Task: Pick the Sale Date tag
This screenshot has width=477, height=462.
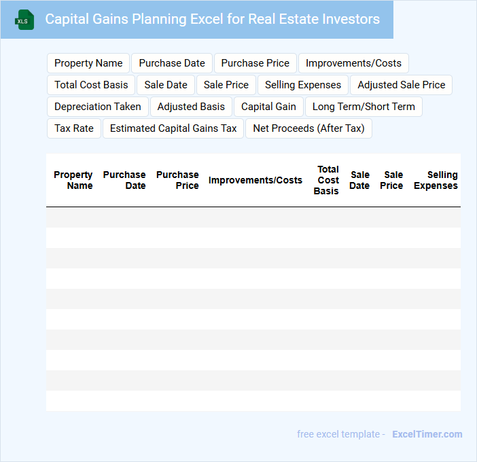Action: pos(166,85)
